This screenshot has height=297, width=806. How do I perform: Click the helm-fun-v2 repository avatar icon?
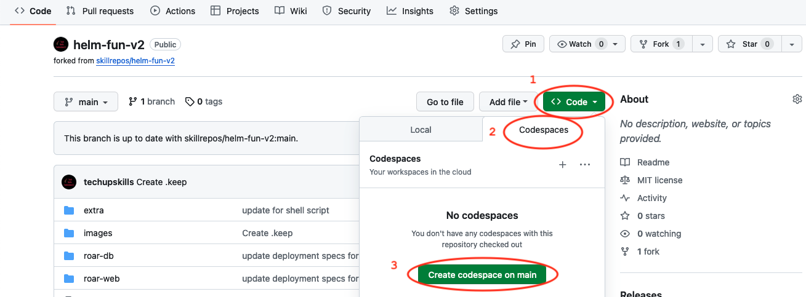pos(61,44)
